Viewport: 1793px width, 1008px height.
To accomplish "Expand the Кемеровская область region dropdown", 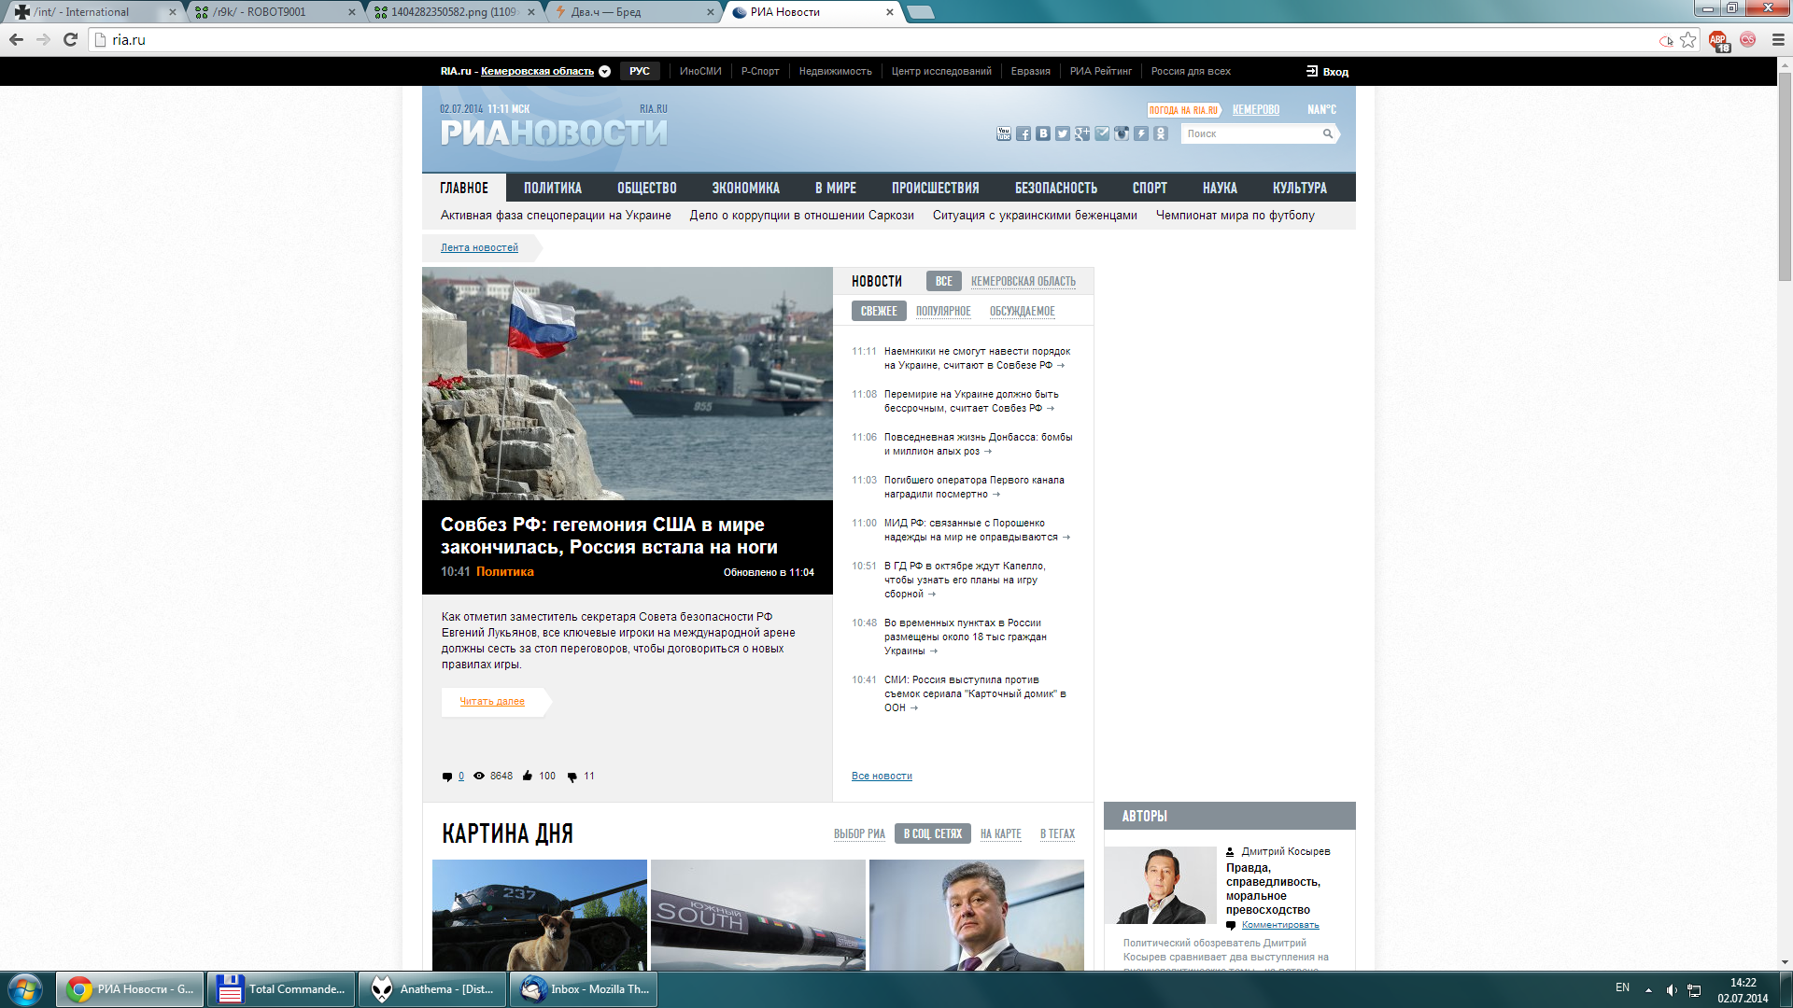I will 605,72.
